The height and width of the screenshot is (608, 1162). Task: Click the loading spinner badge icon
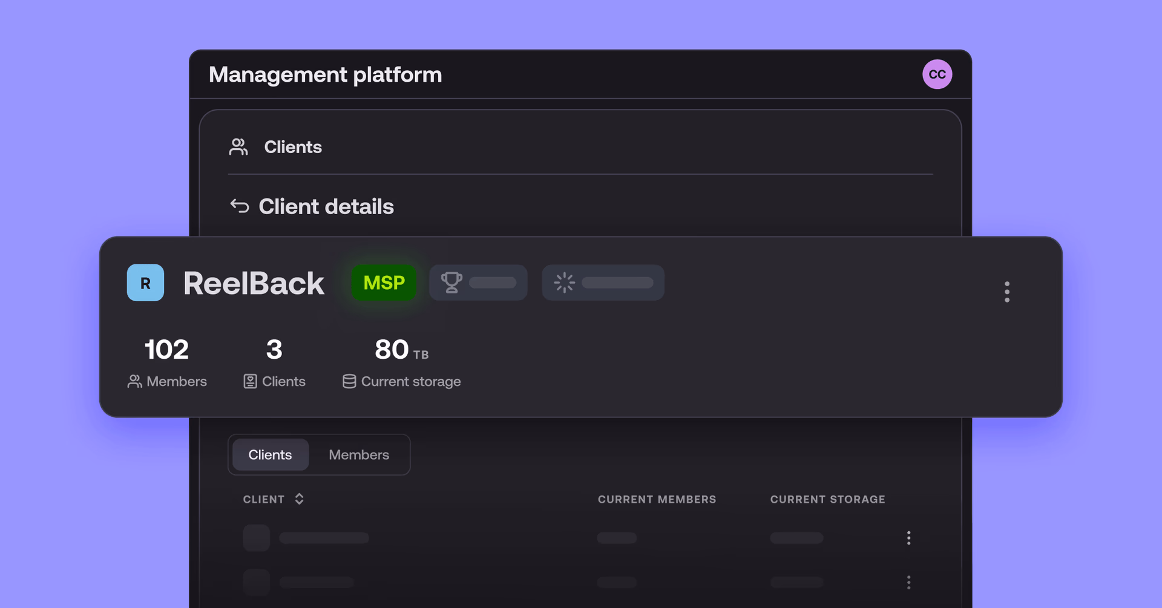564,283
